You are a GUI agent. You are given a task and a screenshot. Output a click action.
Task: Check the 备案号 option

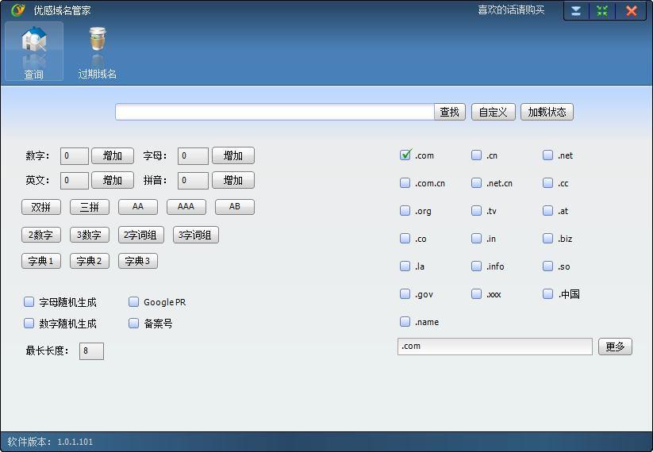(x=134, y=324)
